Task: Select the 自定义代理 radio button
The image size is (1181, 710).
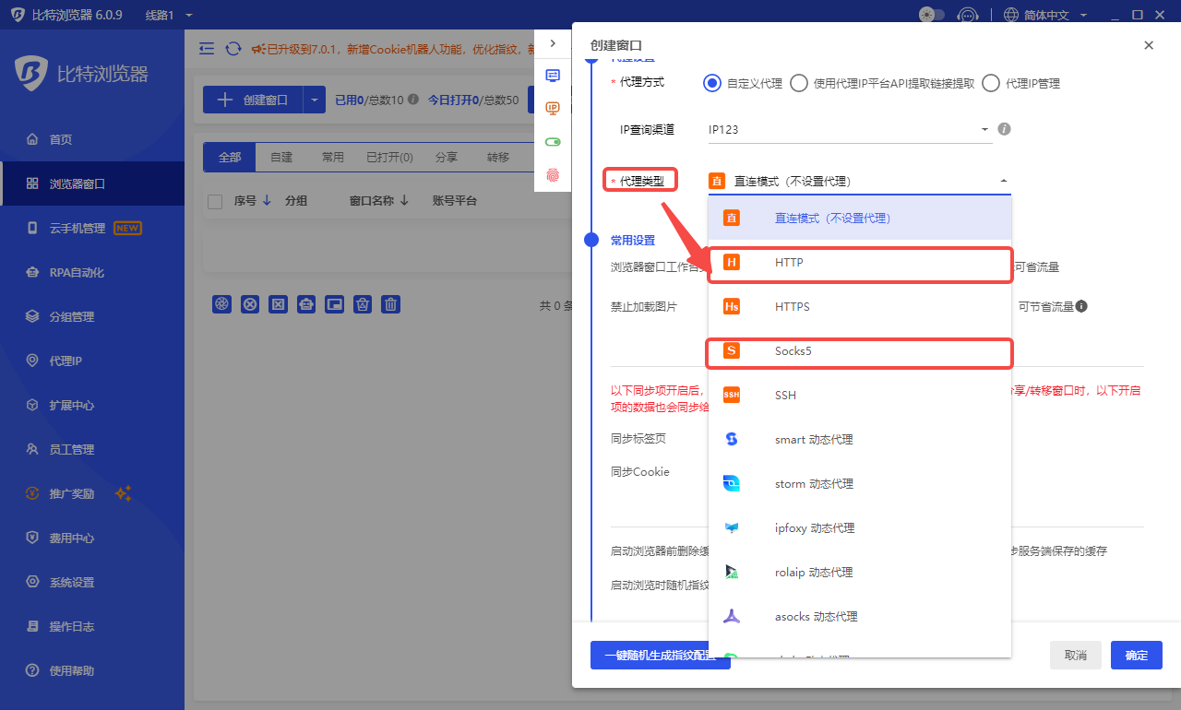Action: coord(711,83)
